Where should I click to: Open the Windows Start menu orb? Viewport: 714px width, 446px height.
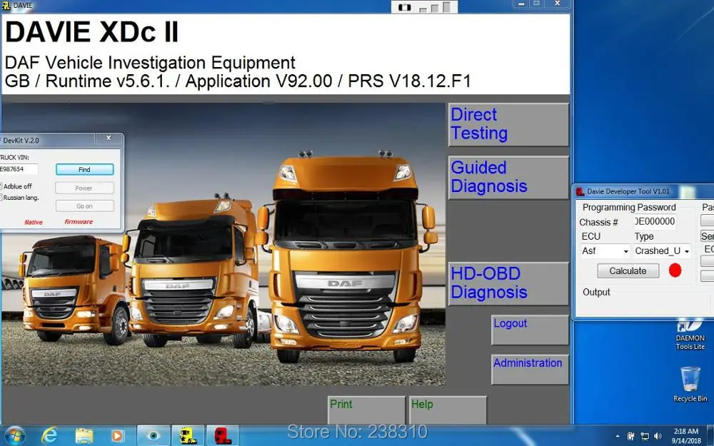pyautogui.click(x=15, y=435)
